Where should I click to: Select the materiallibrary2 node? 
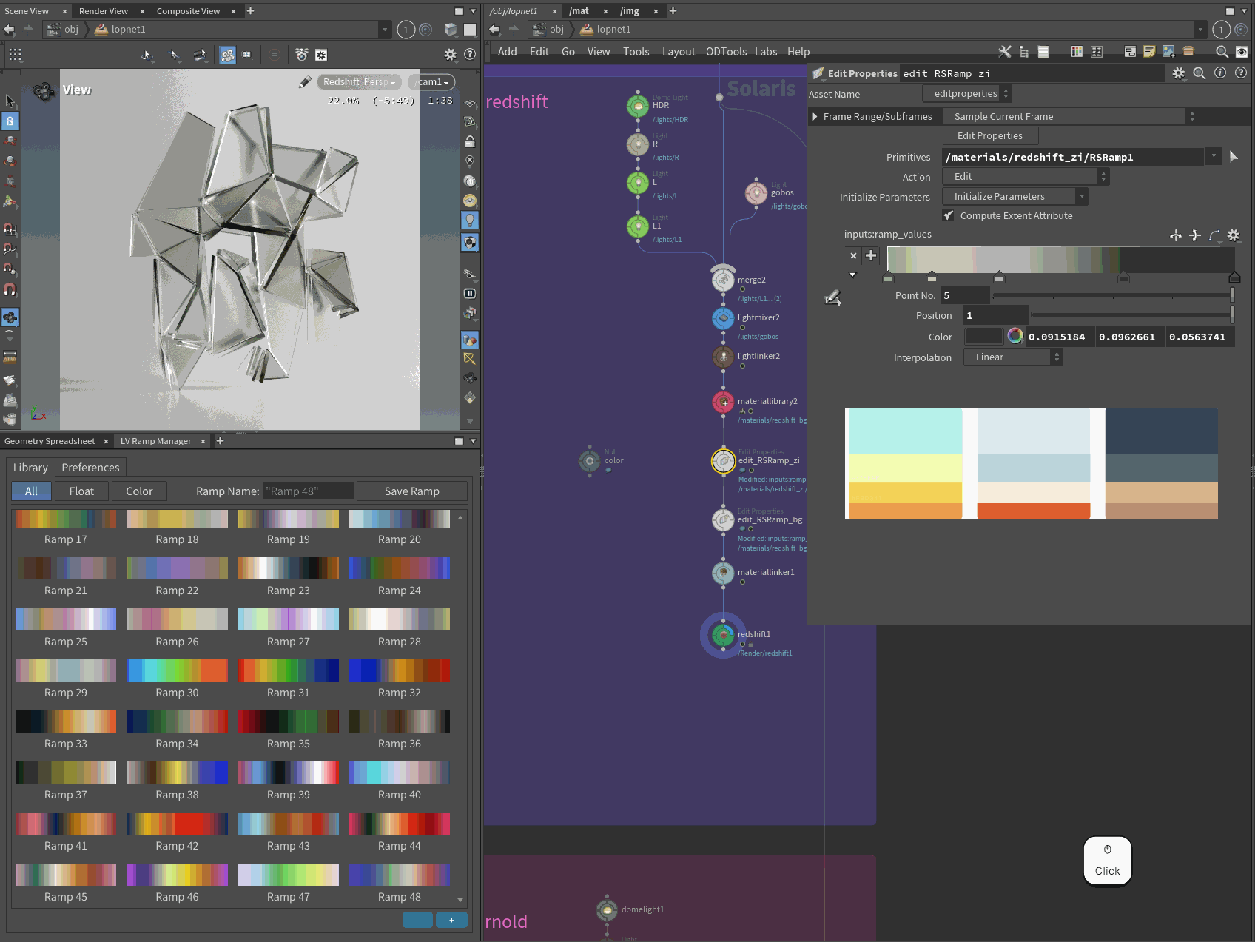[723, 402]
